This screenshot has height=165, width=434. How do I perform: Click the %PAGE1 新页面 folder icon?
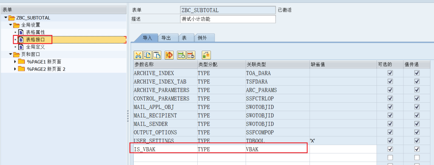point(21,62)
